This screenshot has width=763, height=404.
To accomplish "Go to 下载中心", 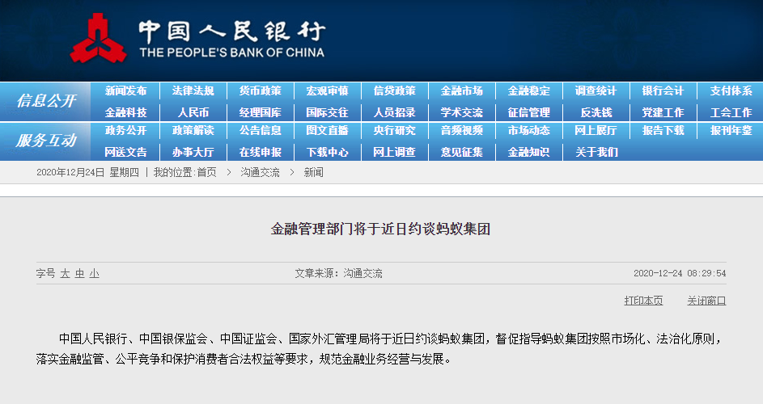I will pyautogui.click(x=327, y=152).
